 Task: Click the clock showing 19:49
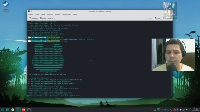pyautogui.click(x=195, y=110)
